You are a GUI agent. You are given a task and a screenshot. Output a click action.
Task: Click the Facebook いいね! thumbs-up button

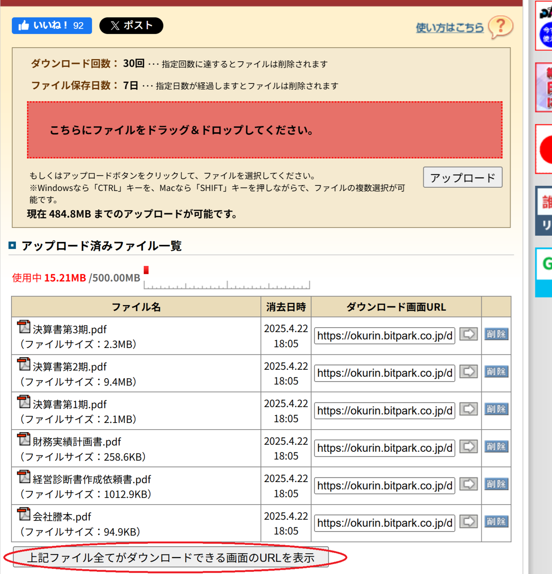click(52, 26)
